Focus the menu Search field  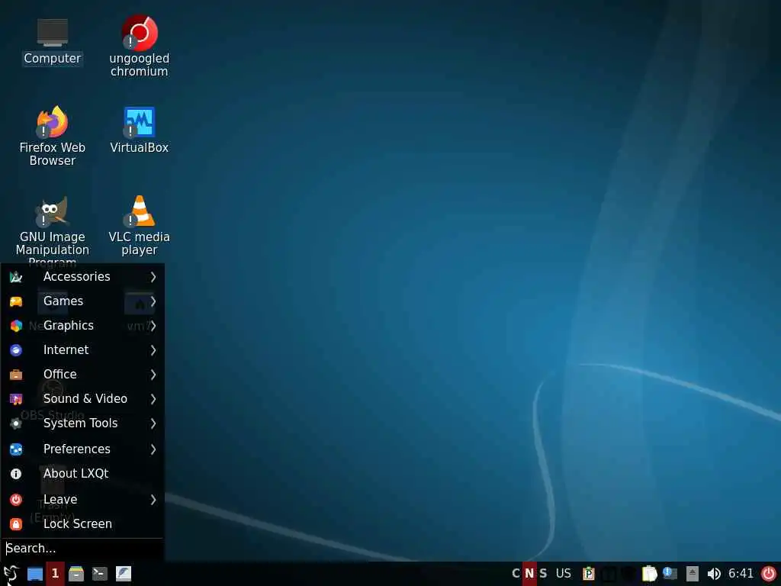pyautogui.click(x=82, y=549)
